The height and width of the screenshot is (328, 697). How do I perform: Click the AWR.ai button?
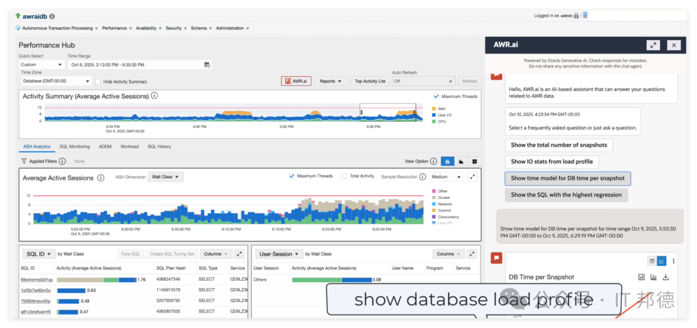(296, 81)
